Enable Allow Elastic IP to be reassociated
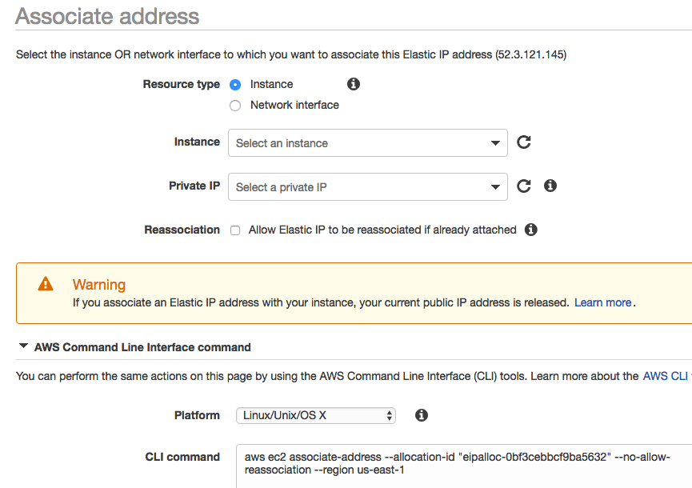This screenshot has width=692, height=488. coord(235,230)
